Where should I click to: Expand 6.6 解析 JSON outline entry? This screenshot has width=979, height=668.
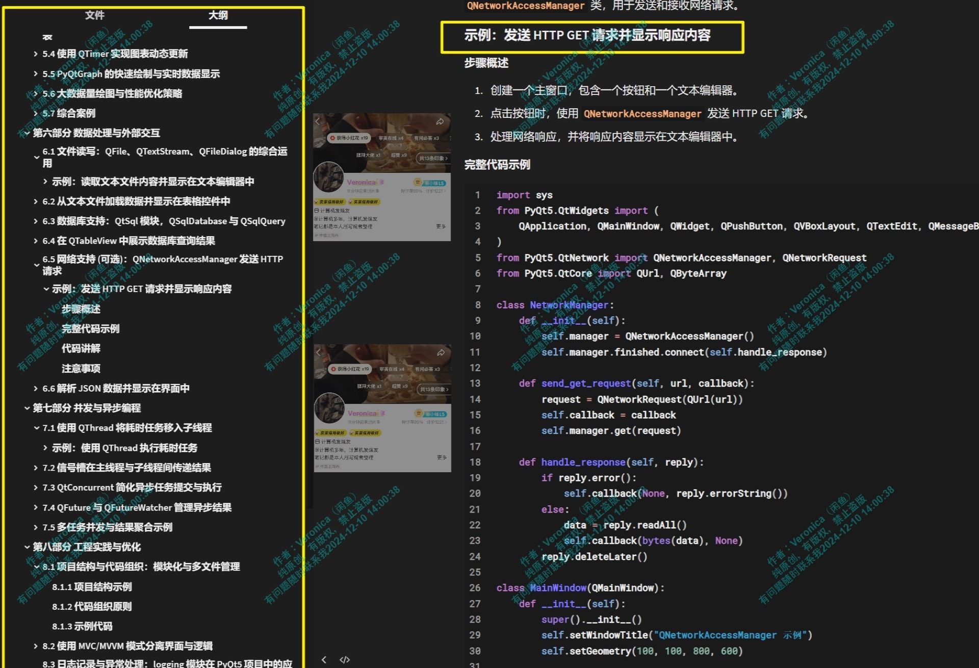35,389
